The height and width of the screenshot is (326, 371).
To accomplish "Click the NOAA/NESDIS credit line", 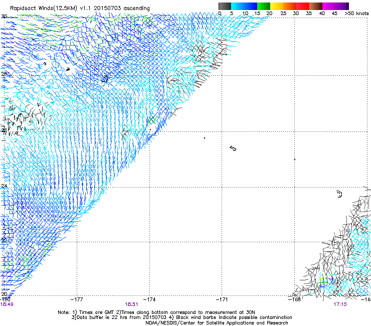I will coord(217,323).
